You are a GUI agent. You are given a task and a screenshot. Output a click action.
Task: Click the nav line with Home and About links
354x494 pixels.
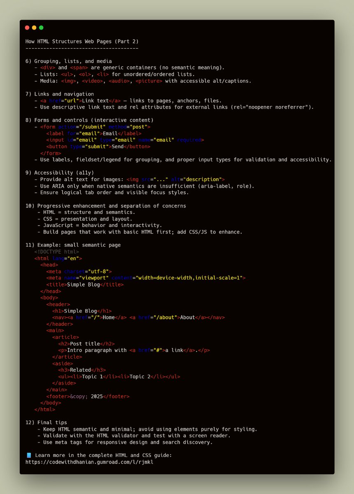point(138,317)
